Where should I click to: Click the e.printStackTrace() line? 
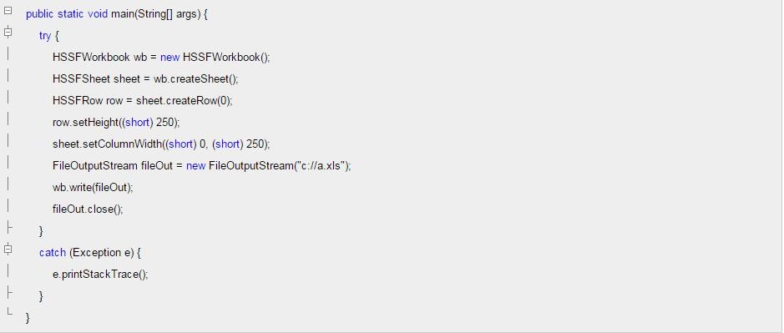[100, 274]
